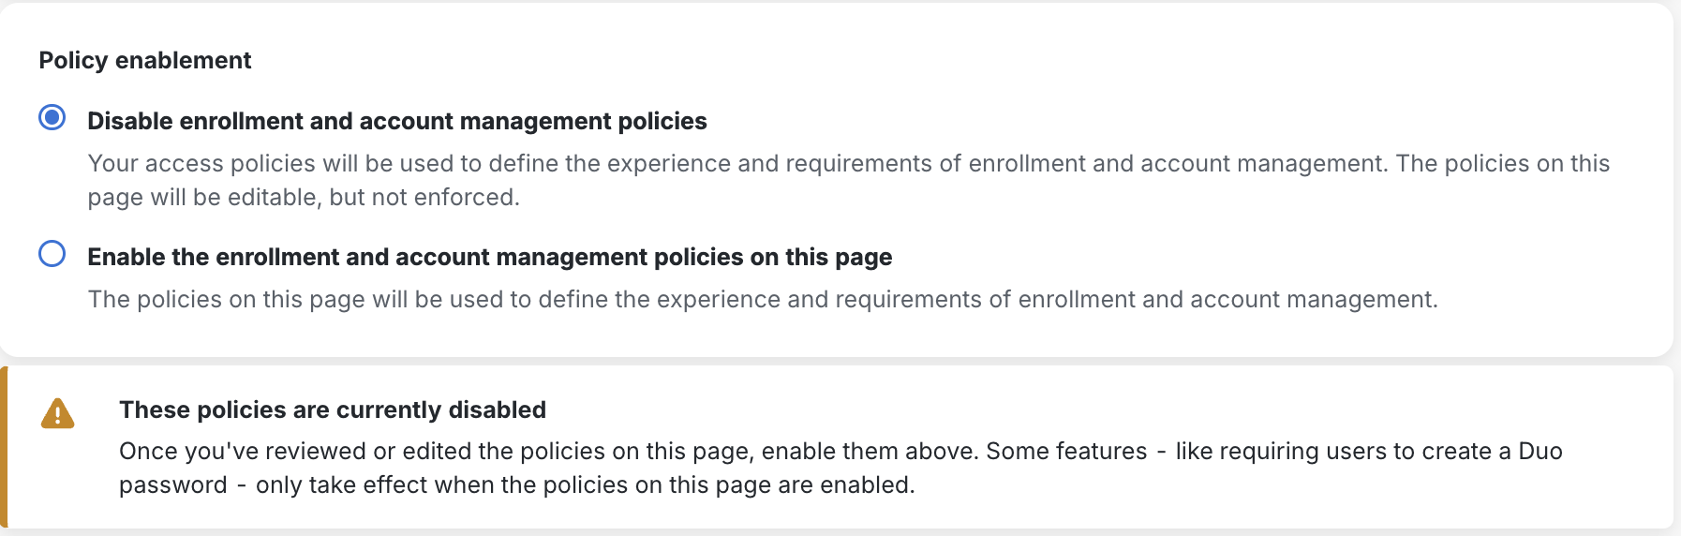Click the word "password" in the warning banner
This screenshot has height=536, width=1681.
[173, 484]
